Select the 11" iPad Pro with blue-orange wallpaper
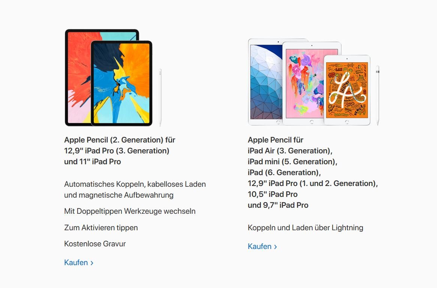 121,83
